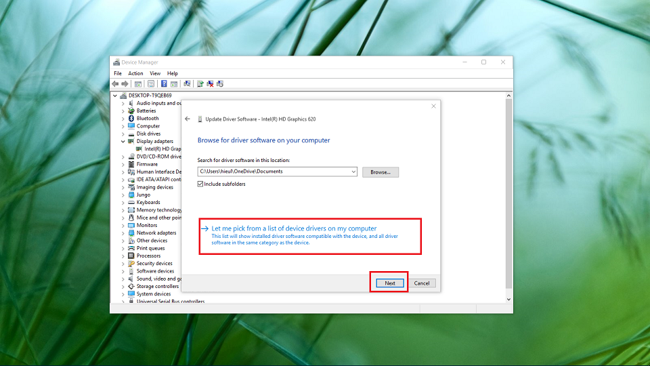Collapse the Display adapters tree node

[x=123, y=141]
